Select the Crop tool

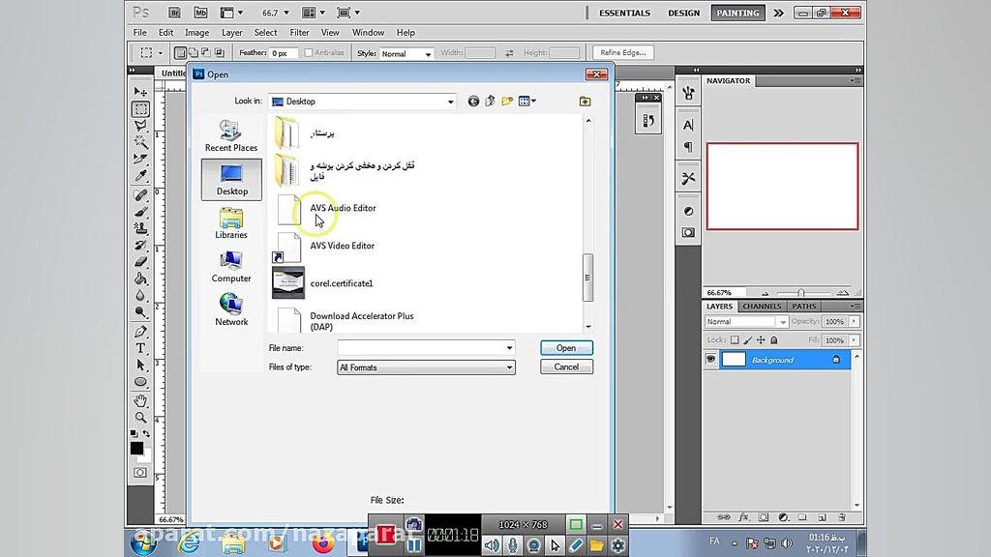coord(140,158)
